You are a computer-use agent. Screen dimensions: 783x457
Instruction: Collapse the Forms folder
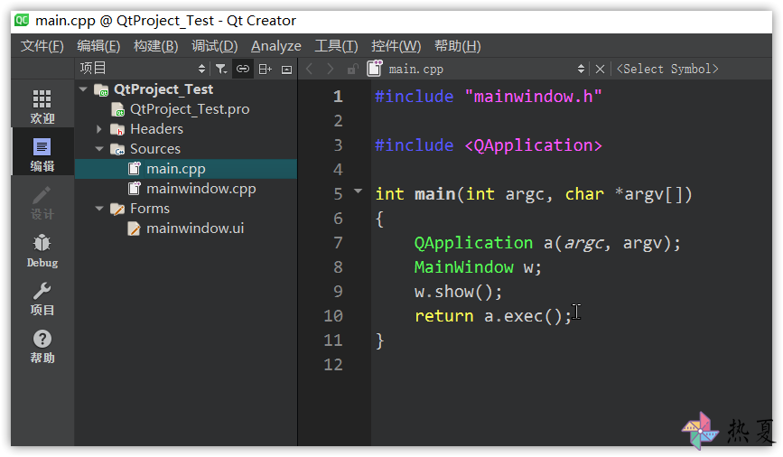(99, 209)
